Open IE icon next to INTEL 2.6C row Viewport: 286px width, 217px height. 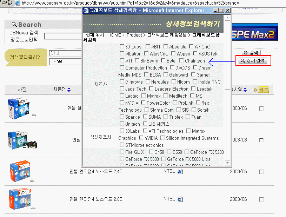click(x=180, y=199)
